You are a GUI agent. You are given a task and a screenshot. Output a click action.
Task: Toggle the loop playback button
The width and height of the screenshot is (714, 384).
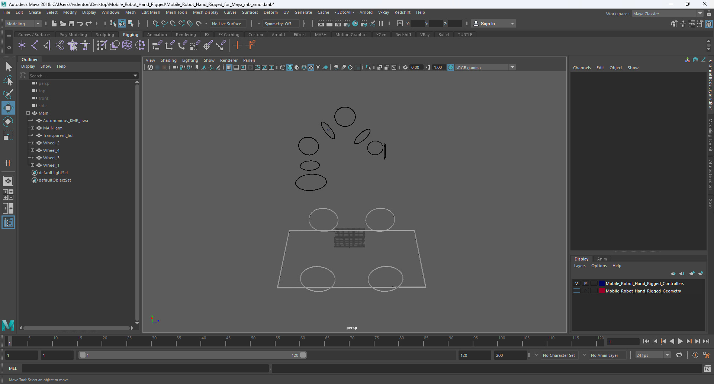tap(679, 355)
